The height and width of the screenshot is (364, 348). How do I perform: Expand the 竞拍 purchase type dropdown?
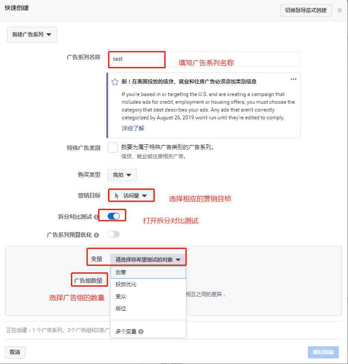click(122, 175)
